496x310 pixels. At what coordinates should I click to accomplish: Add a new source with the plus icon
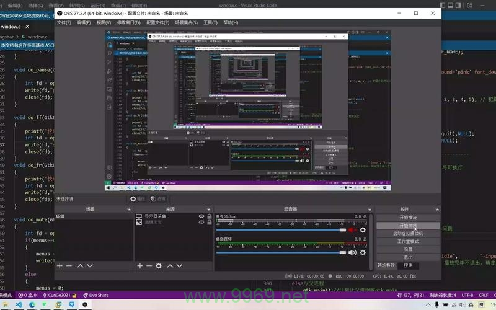point(140,266)
